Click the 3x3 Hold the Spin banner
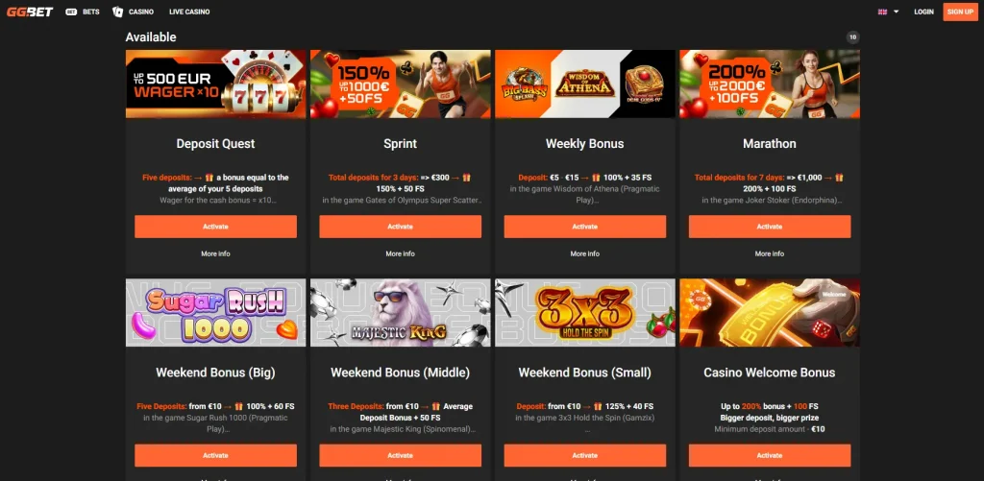The image size is (984, 481). [x=585, y=312]
